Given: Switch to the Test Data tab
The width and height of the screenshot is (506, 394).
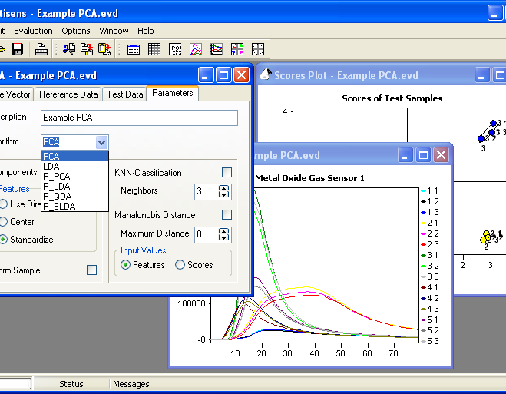Looking at the screenshot, I should (125, 94).
